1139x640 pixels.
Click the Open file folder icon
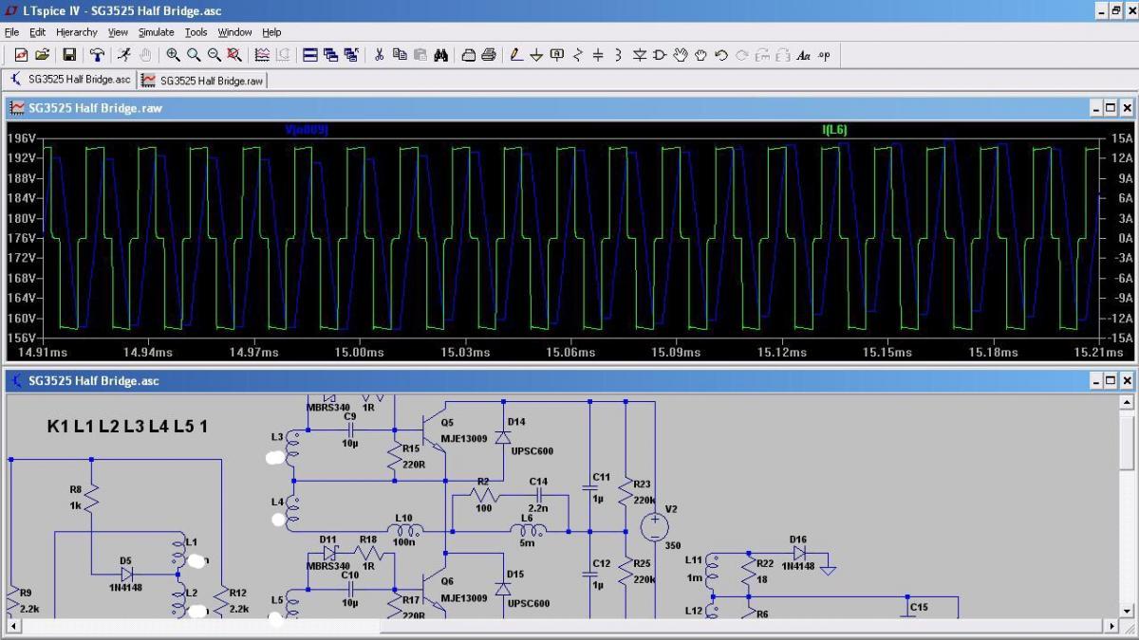point(42,55)
